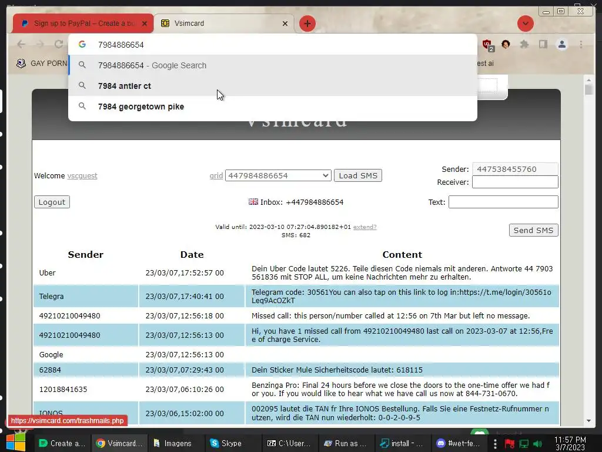Viewport: 602px width, 452px height.
Task: Open the Create a... taskbar item
Action: point(62,443)
